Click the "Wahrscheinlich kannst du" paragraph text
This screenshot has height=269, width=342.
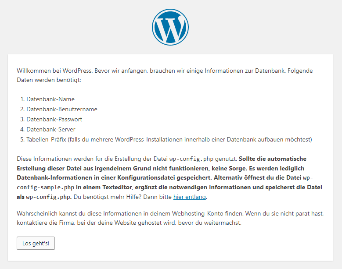pyautogui.click(x=170, y=218)
